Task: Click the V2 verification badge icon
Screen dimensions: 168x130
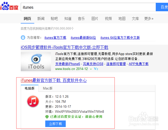Action: coord(96,69)
